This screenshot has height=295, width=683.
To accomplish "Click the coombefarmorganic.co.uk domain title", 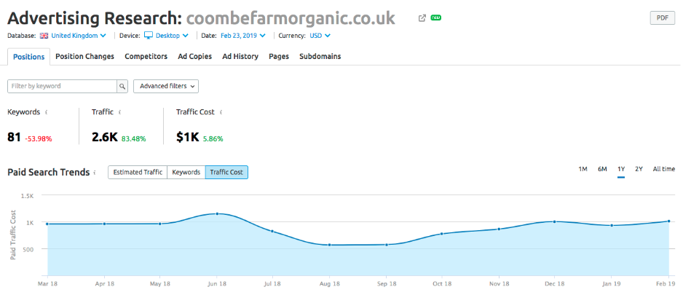I will 291,18.
